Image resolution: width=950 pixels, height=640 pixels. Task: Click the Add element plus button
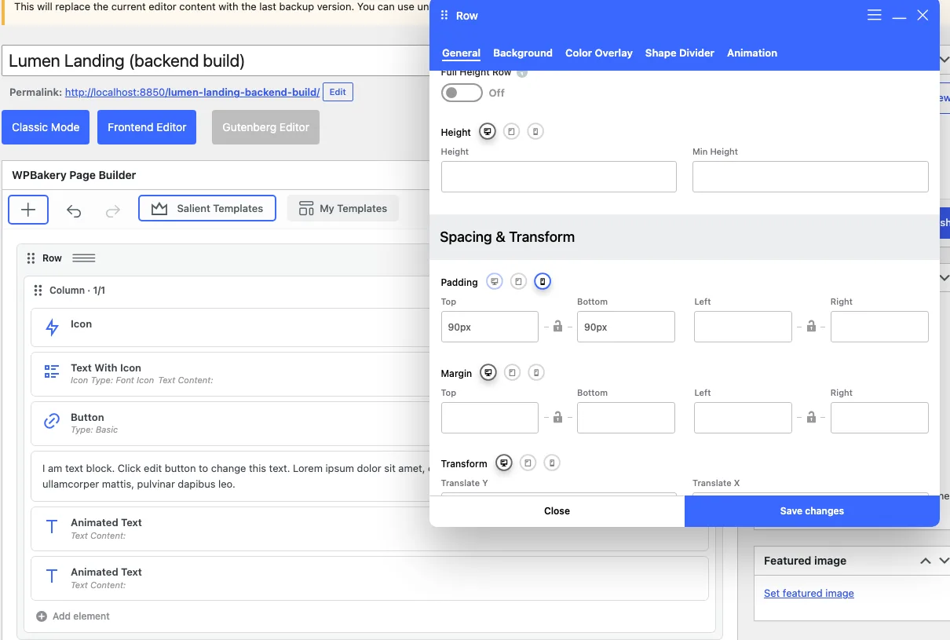(28, 210)
